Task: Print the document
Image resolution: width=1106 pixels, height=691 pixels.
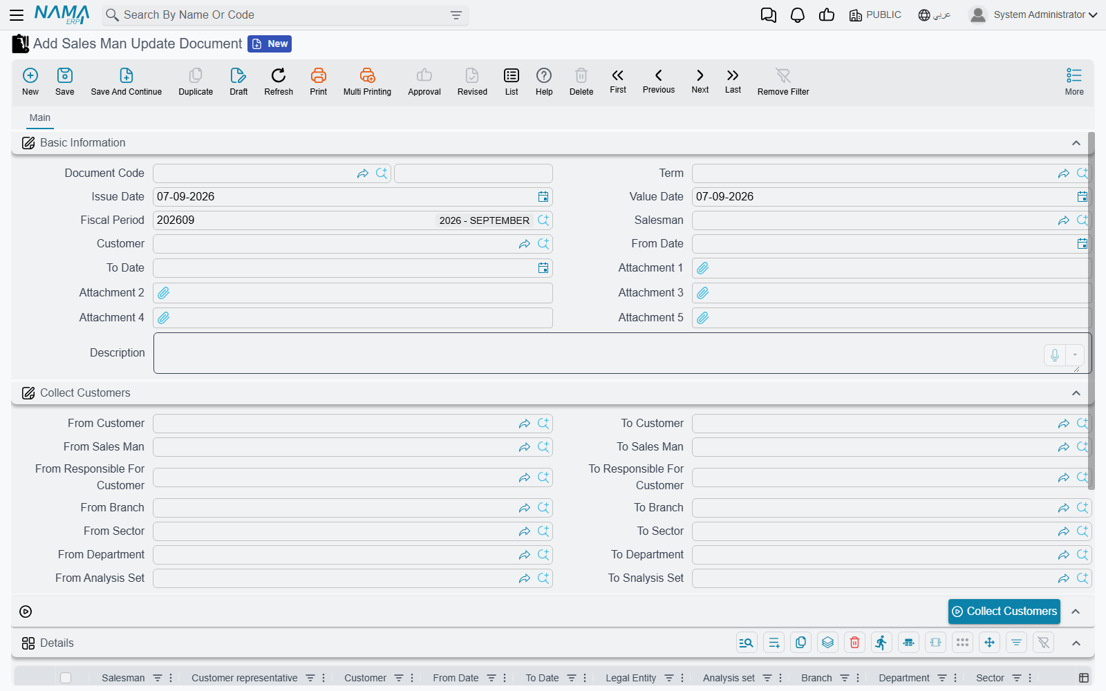Action: click(x=319, y=82)
